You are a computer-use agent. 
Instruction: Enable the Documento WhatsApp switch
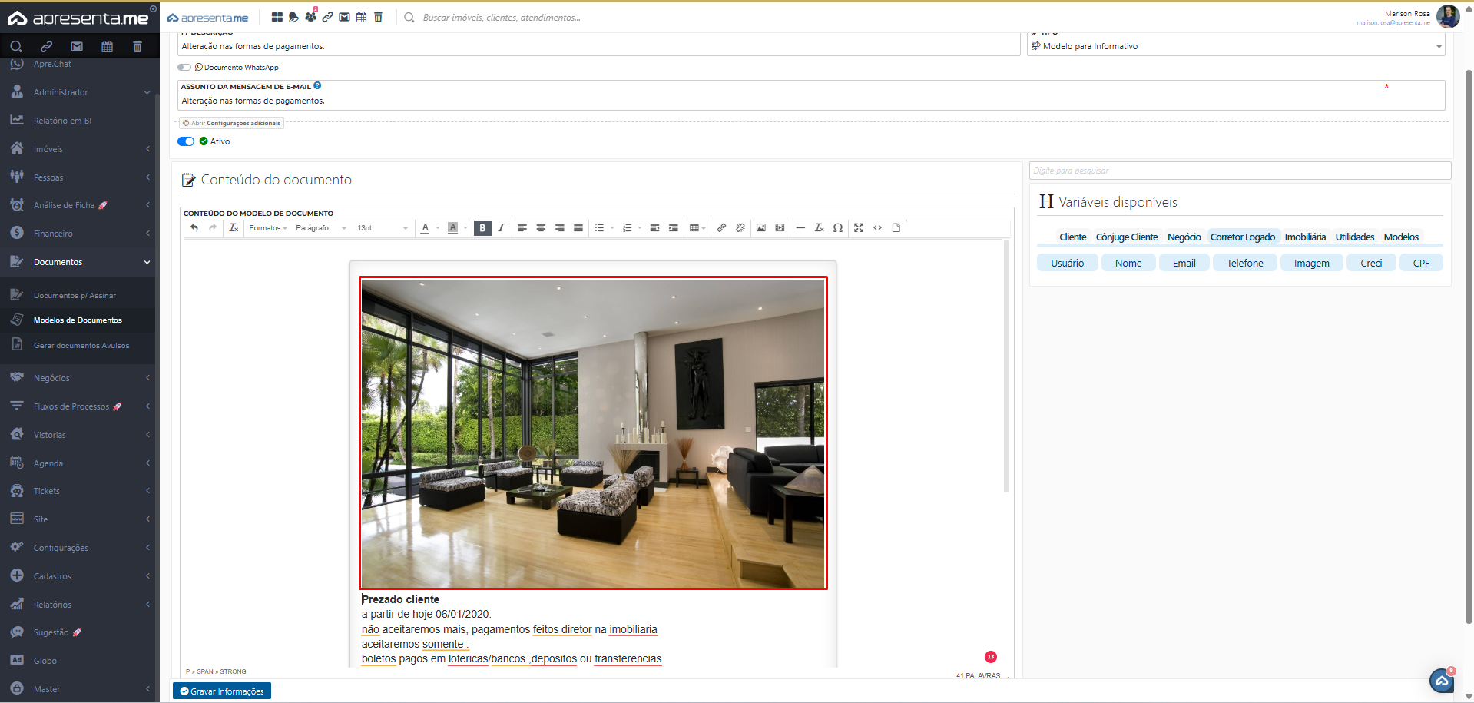tap(185, 68)
